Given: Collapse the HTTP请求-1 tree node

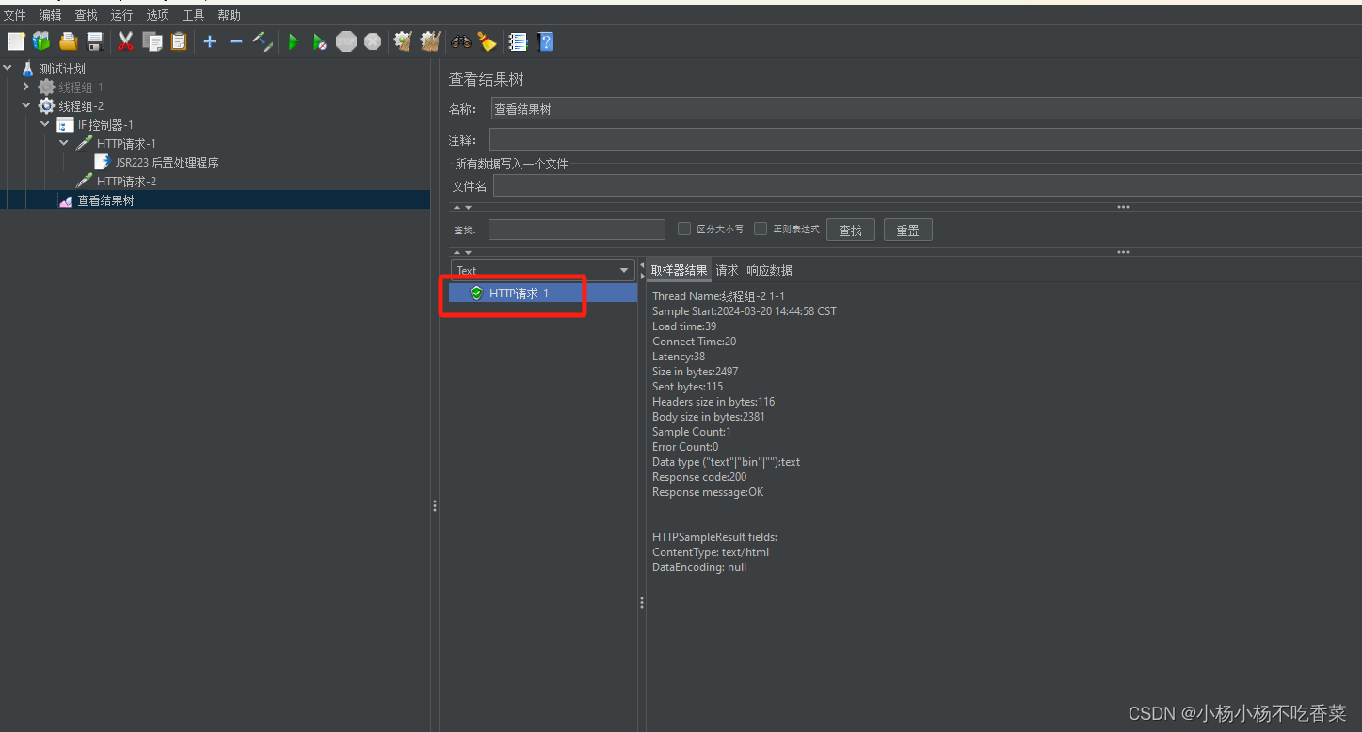Looking at the screenshot, I should point(64,143).
